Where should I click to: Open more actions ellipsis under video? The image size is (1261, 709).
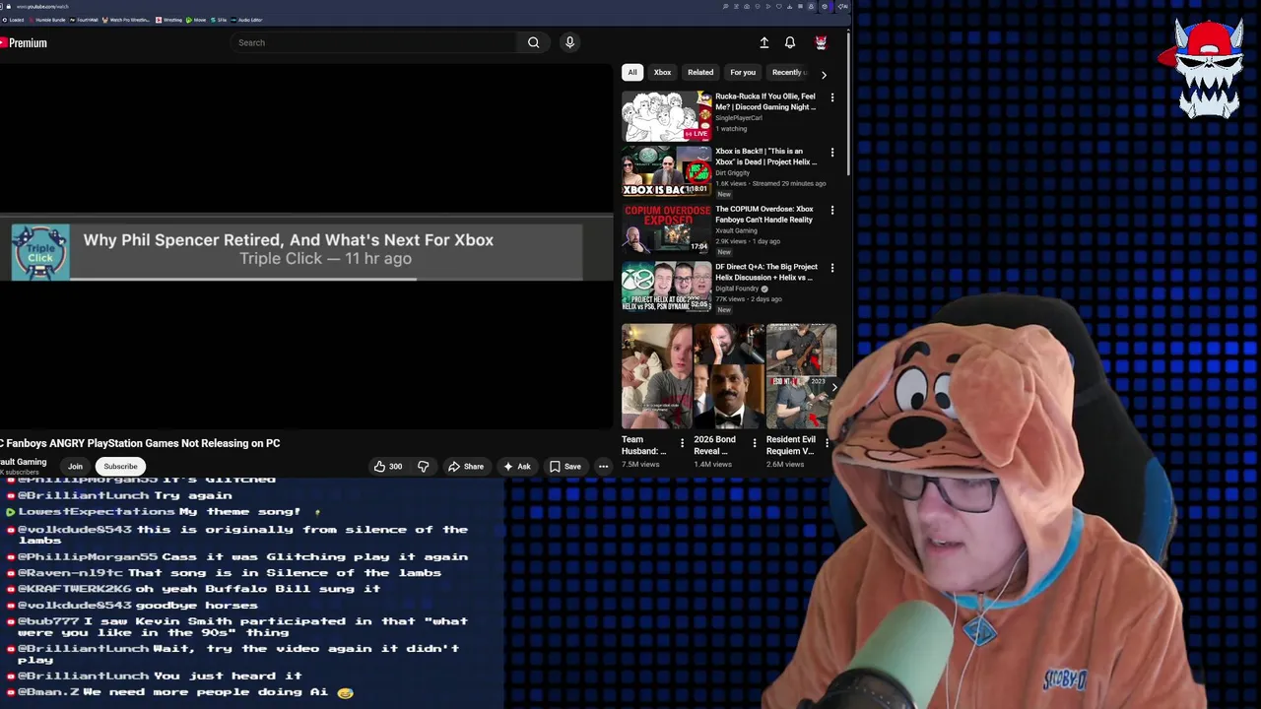click(603, 466)
